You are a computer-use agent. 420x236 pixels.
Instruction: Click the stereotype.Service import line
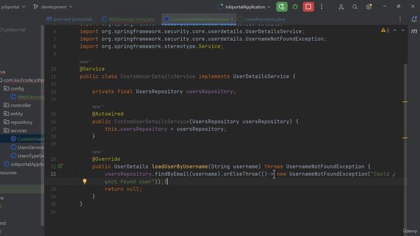pos(152,47)
